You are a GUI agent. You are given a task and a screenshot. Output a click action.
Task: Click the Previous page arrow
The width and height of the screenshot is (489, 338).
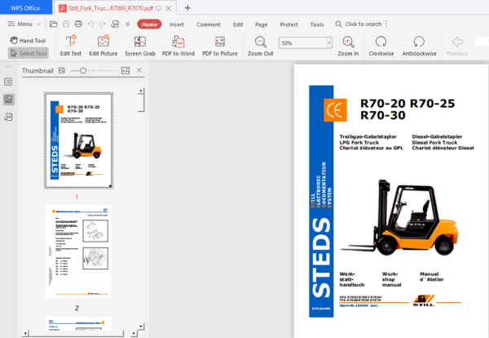[x=457, y=46]
